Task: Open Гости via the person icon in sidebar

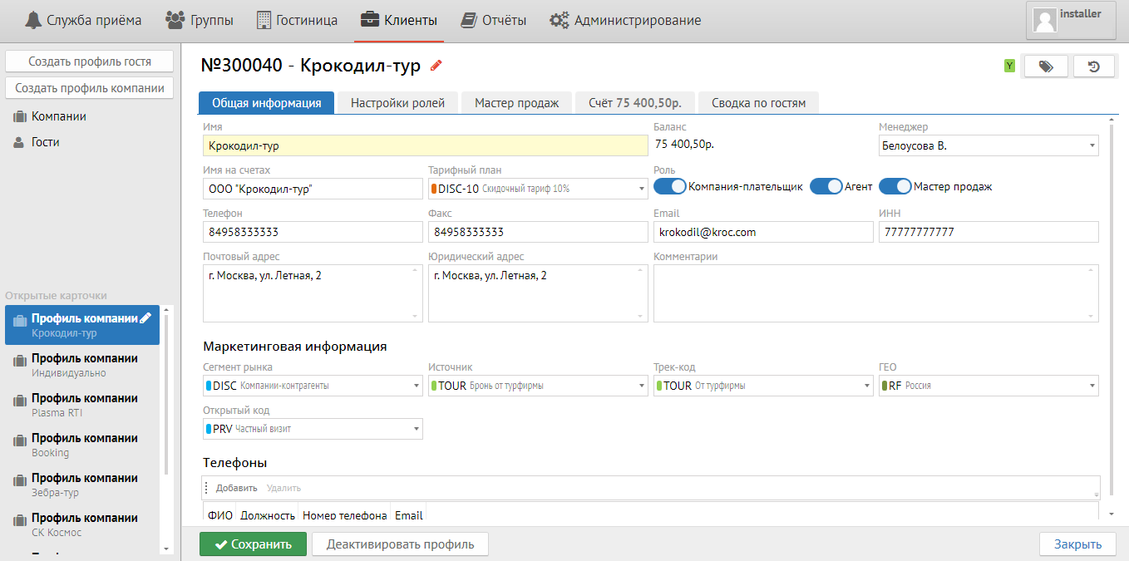Action: (19, 143)
